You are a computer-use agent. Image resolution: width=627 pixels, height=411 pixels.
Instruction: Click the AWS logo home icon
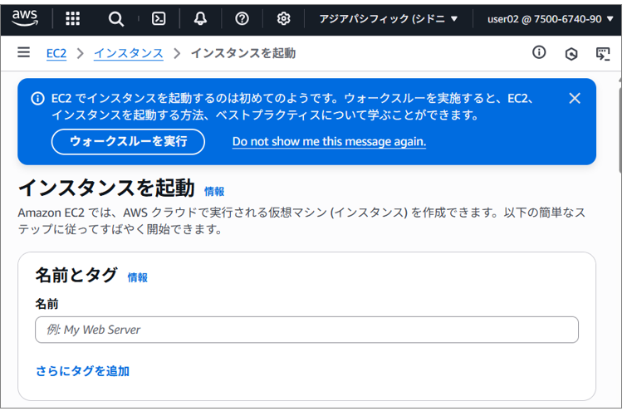click(25, 18)
